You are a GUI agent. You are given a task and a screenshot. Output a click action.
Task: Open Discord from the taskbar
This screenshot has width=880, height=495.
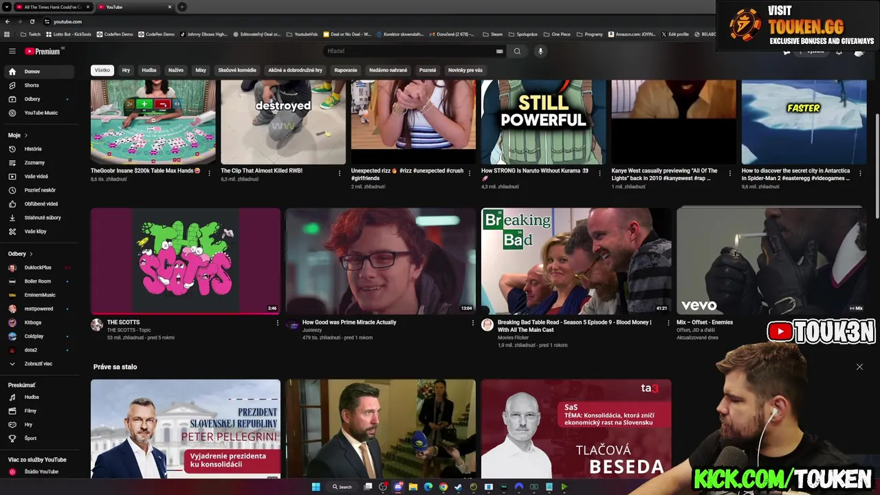pyautogui.click(x=398, y=487)
